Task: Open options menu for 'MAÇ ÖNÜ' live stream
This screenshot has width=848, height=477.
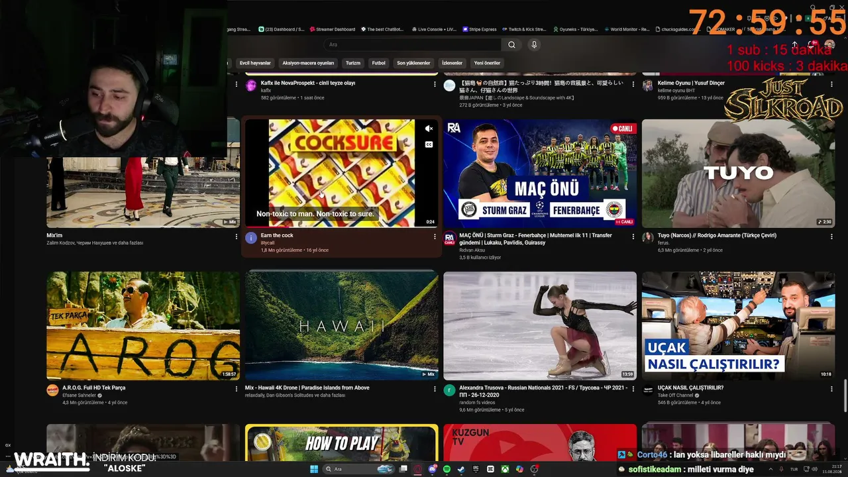Action: (633, 237)
